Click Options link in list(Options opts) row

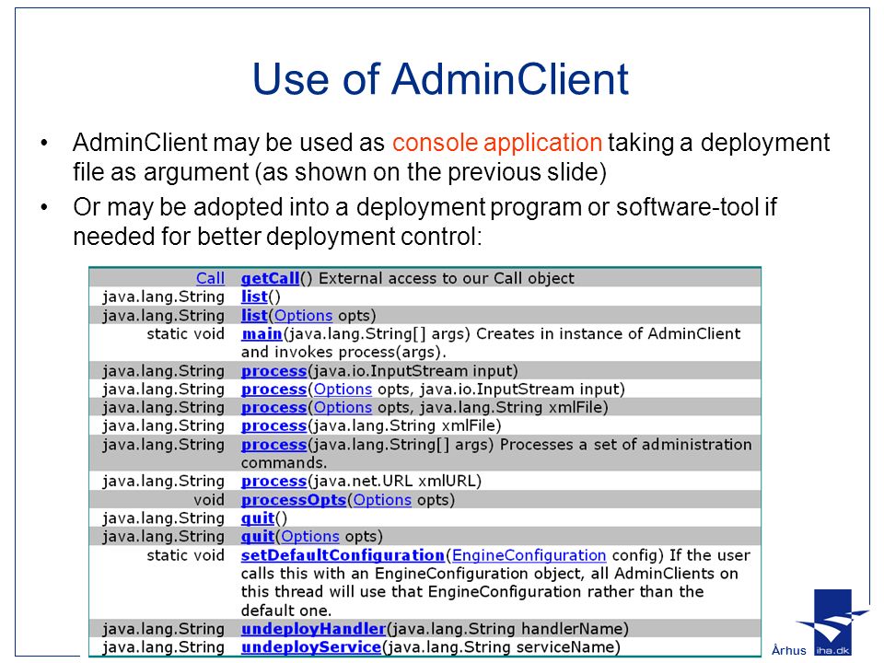click(x=303, y=316)
